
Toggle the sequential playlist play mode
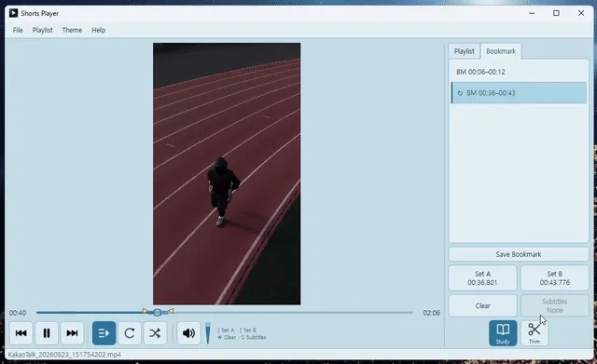point(104,333)
